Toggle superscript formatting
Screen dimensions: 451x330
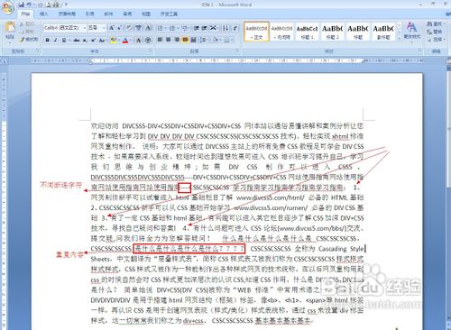click(x=93, y=40)
